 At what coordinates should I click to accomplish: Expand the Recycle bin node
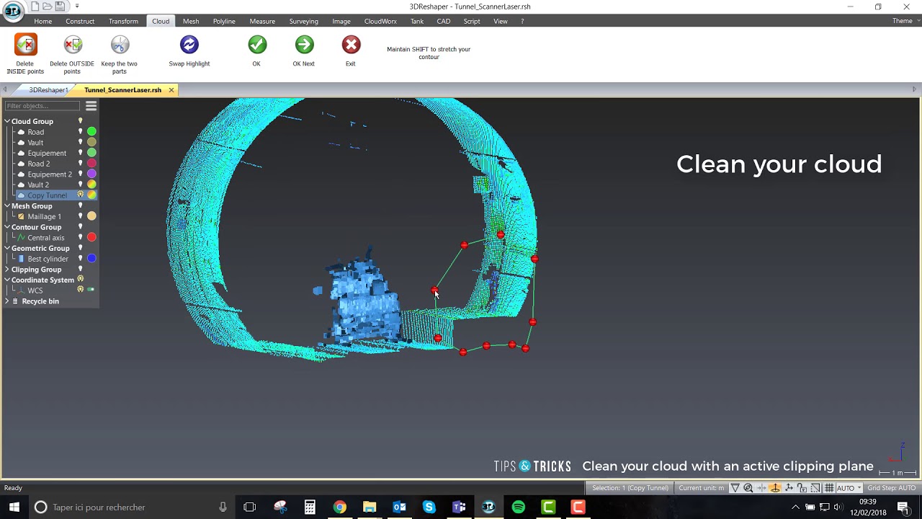[7, 301]
